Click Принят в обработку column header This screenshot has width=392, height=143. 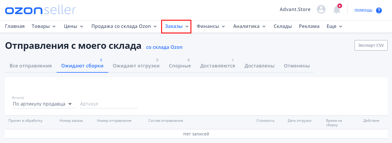tap(26, 121)
